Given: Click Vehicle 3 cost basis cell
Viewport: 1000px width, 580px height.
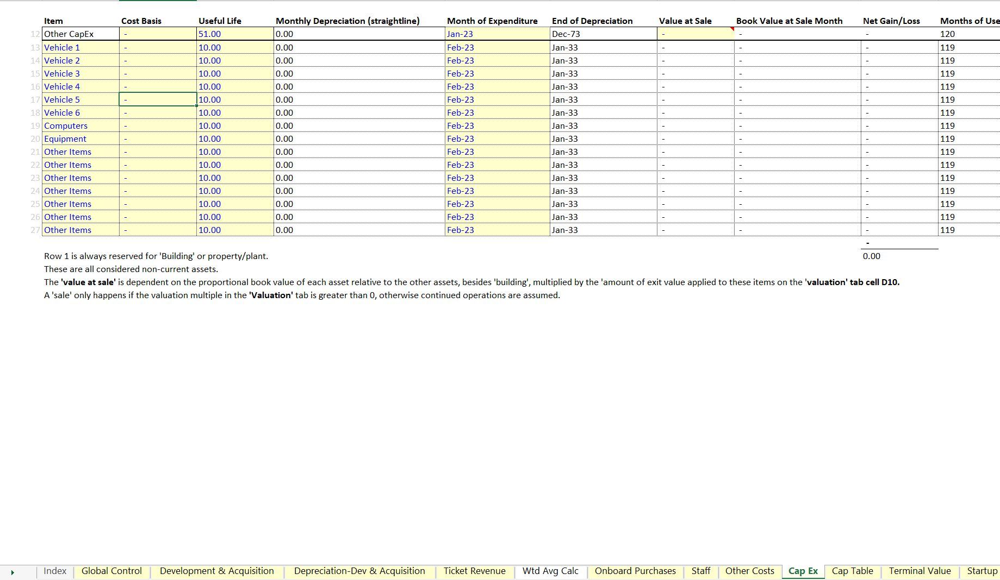Looking at the screenshot, I should tap(158, 73).
